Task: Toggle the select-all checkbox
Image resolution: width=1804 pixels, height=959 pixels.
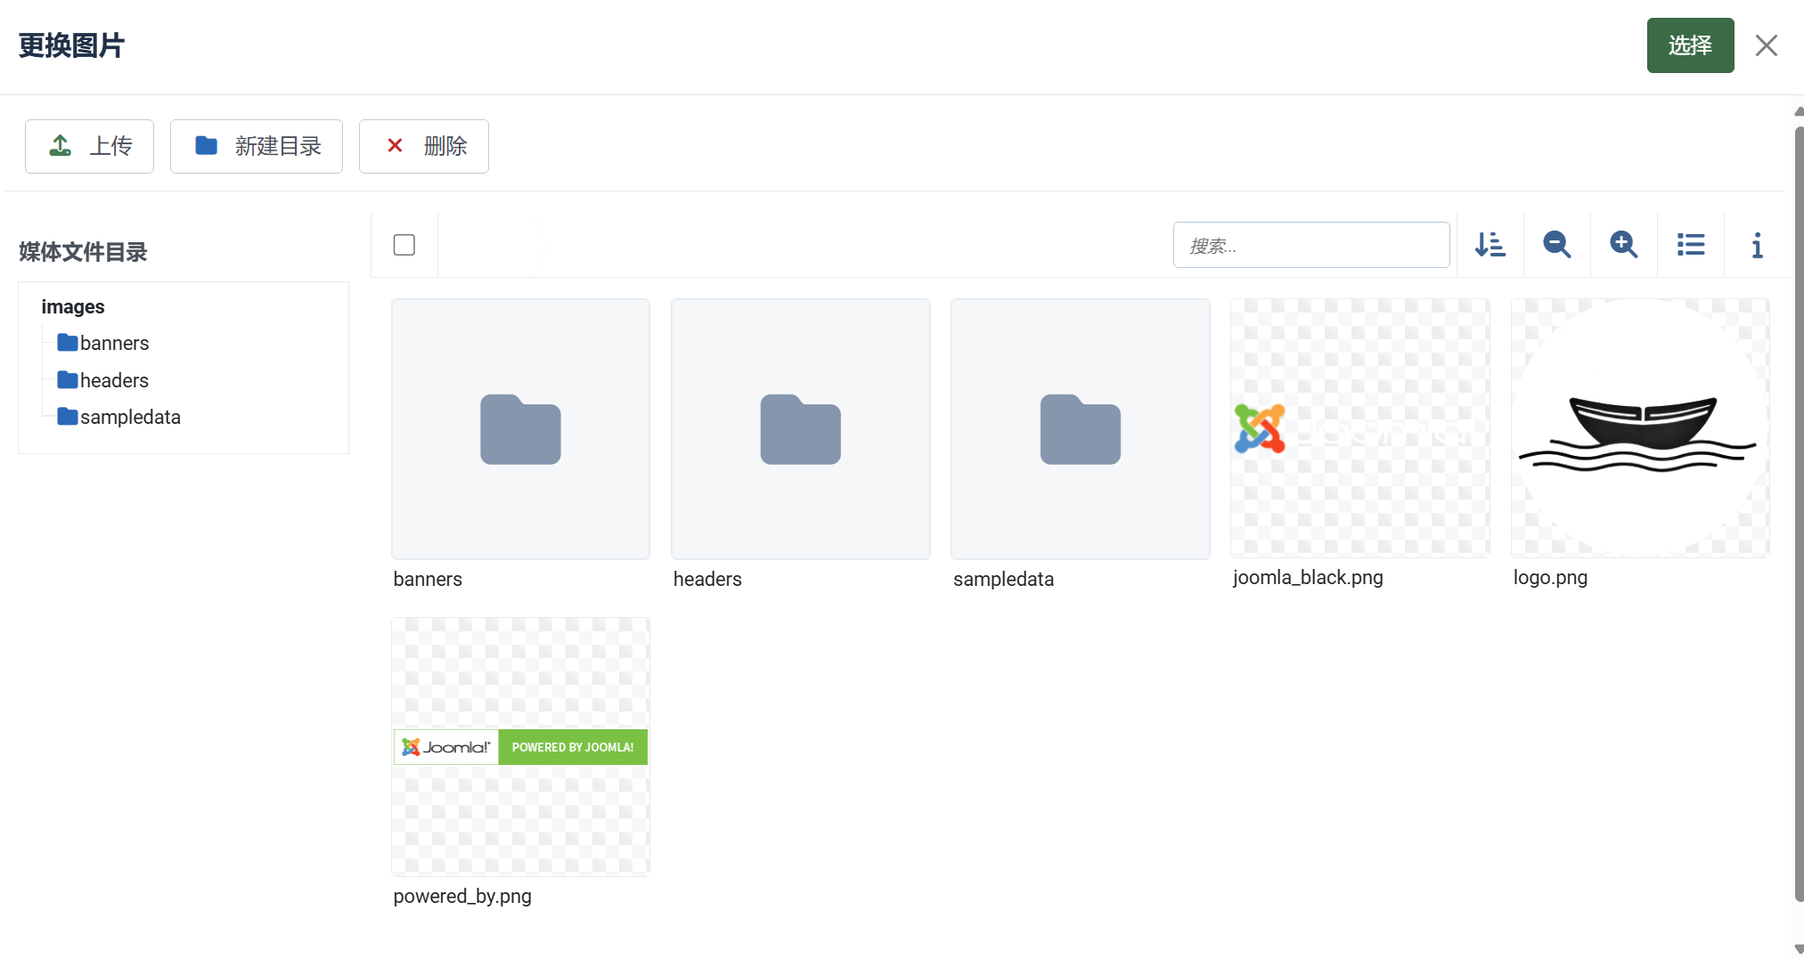Action: 404,245
